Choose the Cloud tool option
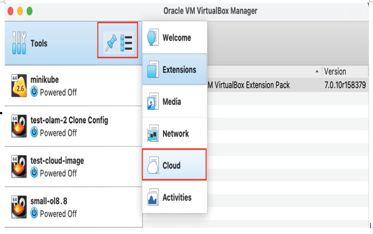The height and width of the screenshot is (234, 373). click(x=174, y=165)
